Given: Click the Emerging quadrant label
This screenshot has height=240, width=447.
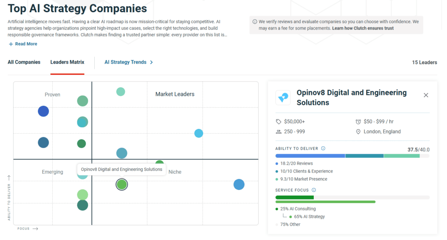Looking at the screenshot, I should [x=52, y=172].
